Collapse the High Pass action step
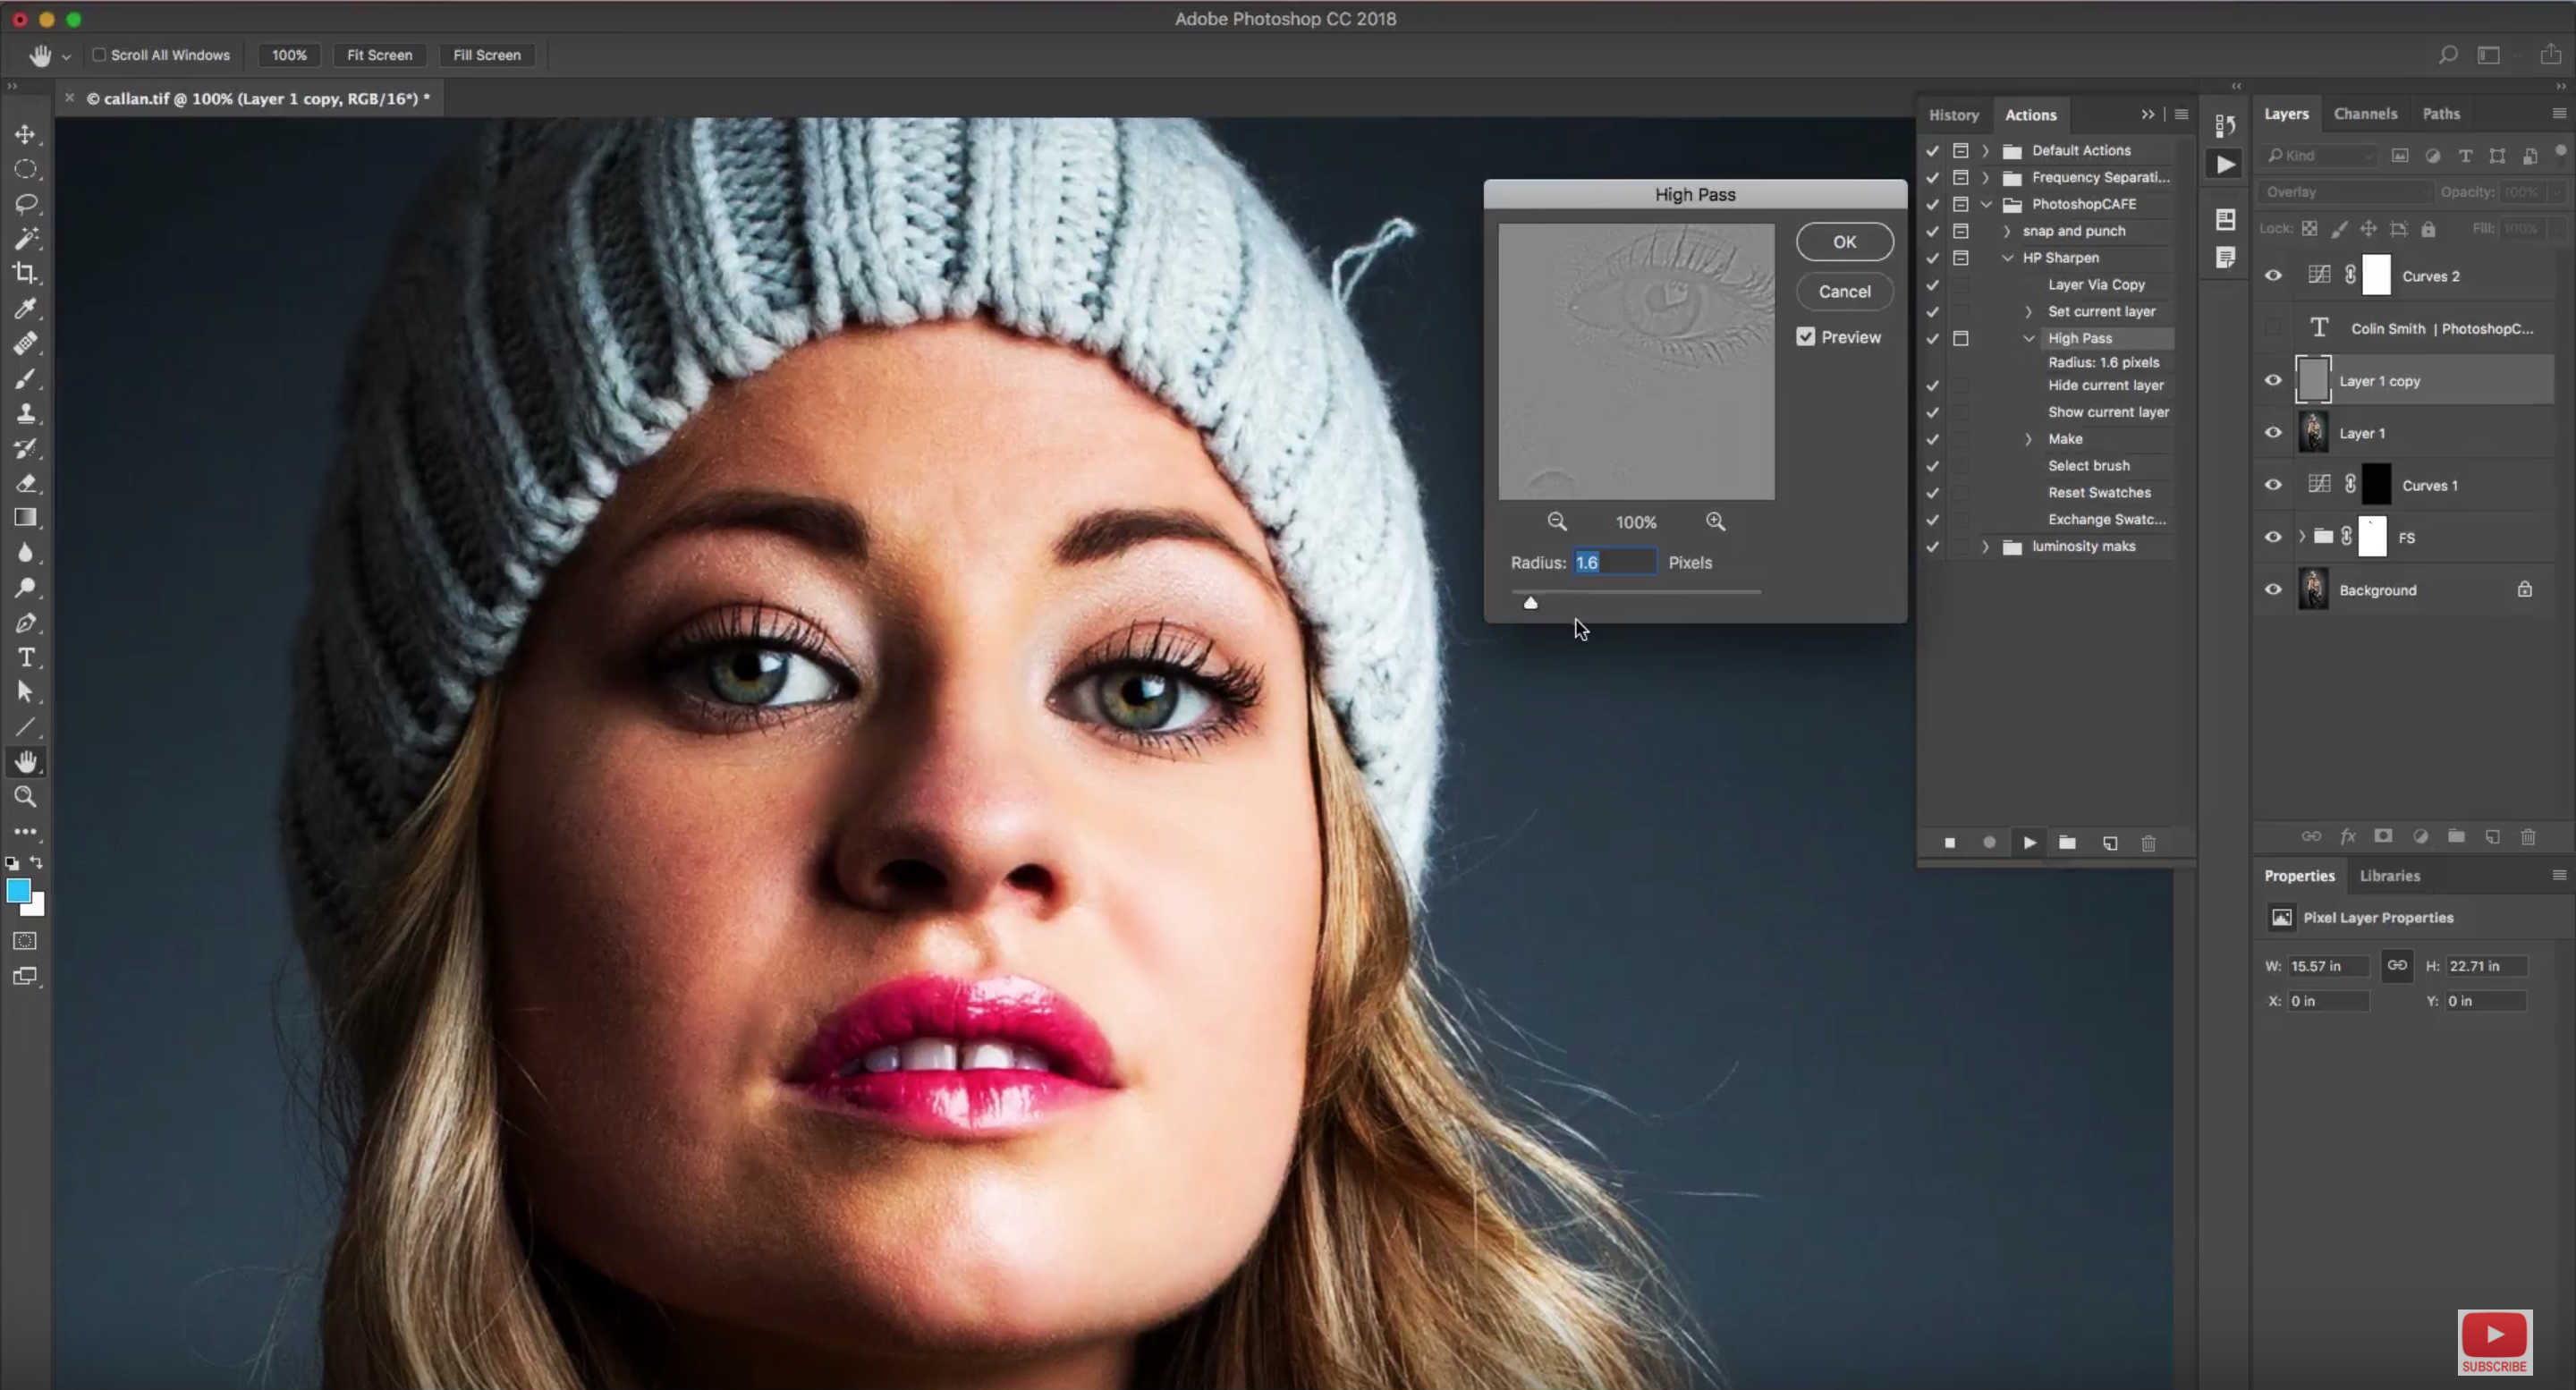Screen dimensions: 2576x1390 [x=2029, y=338]
